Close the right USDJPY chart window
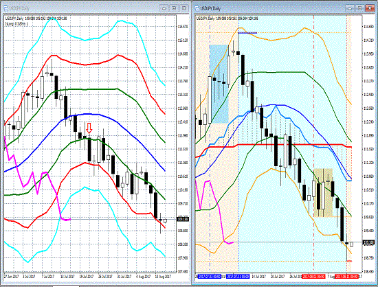 pos(370,8)
